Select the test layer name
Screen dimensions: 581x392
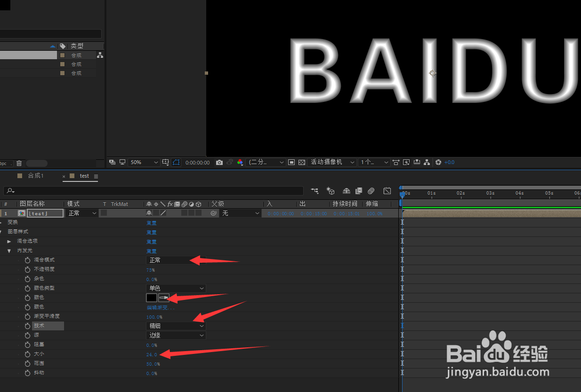[x=45, y=213]
